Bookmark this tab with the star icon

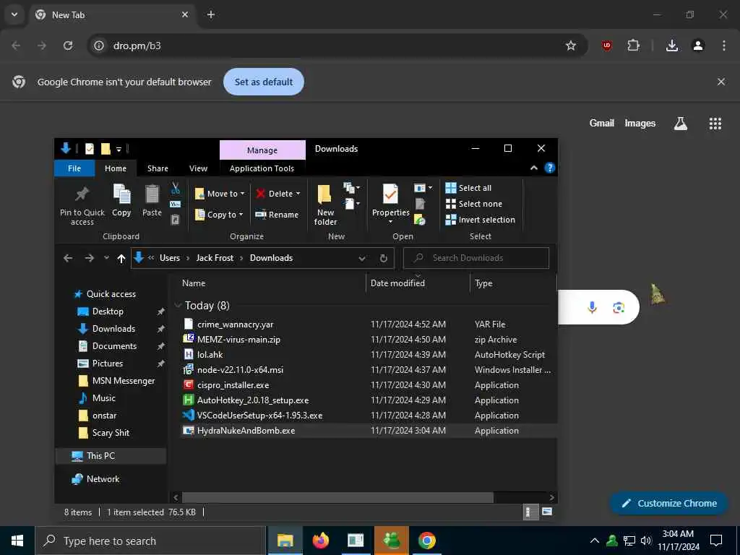tap(571, 46)
